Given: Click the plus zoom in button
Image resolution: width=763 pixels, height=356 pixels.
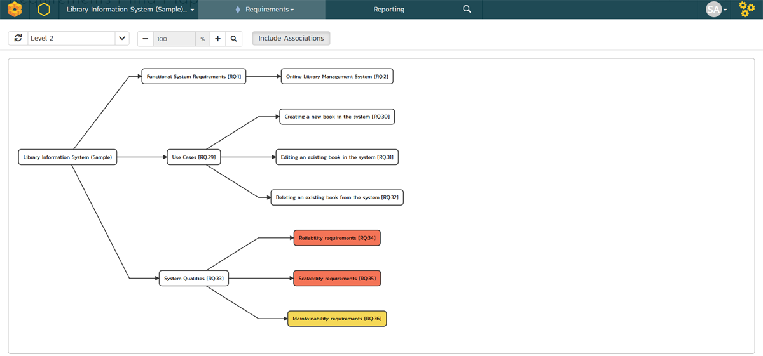Looking at the screenshot, I should [x=217, y=39].
